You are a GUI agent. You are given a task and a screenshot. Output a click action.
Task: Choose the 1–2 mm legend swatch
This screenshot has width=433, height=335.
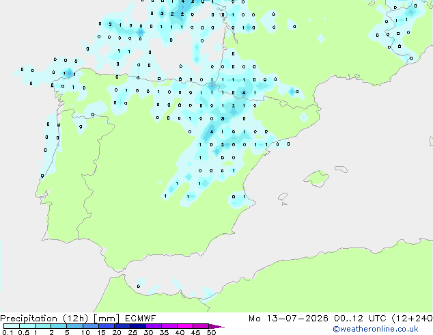[x=43, y=326]
